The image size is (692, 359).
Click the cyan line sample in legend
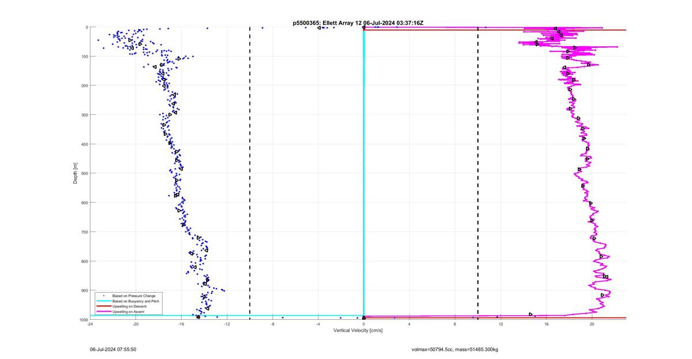coord(103,301)
